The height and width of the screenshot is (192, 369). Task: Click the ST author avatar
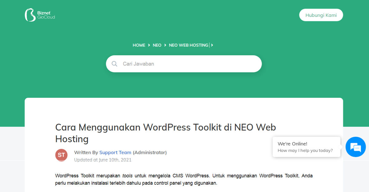pos(61,155)
